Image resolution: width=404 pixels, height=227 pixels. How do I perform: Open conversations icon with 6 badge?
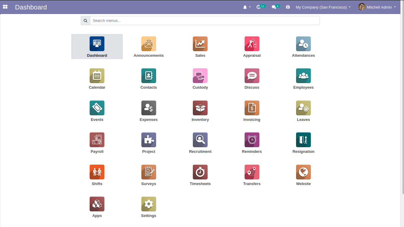[275, 7]
